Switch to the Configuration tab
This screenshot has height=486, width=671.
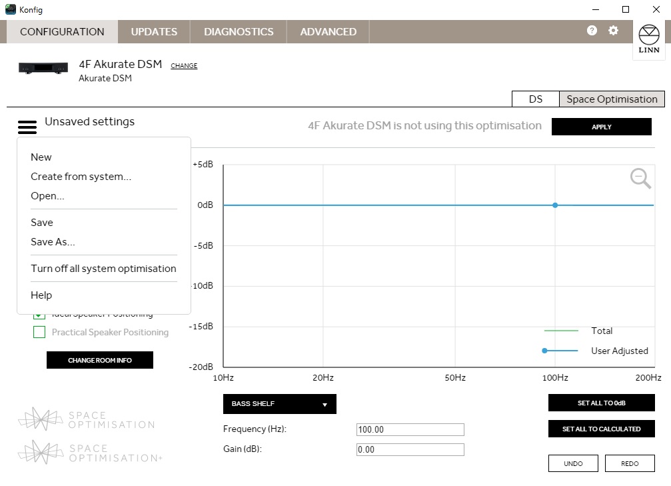pos(62,32)
